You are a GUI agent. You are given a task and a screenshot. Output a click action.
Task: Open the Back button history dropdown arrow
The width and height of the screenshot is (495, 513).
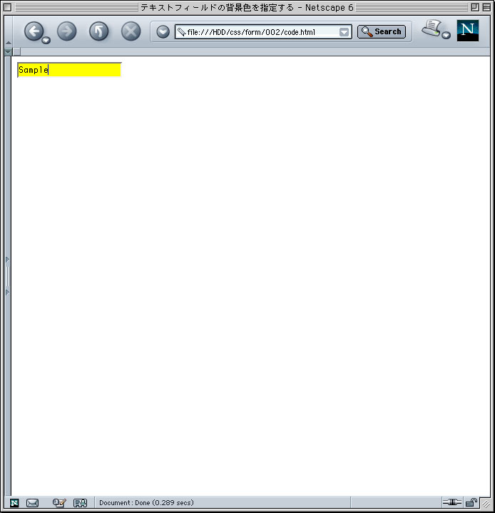(46, 40)
